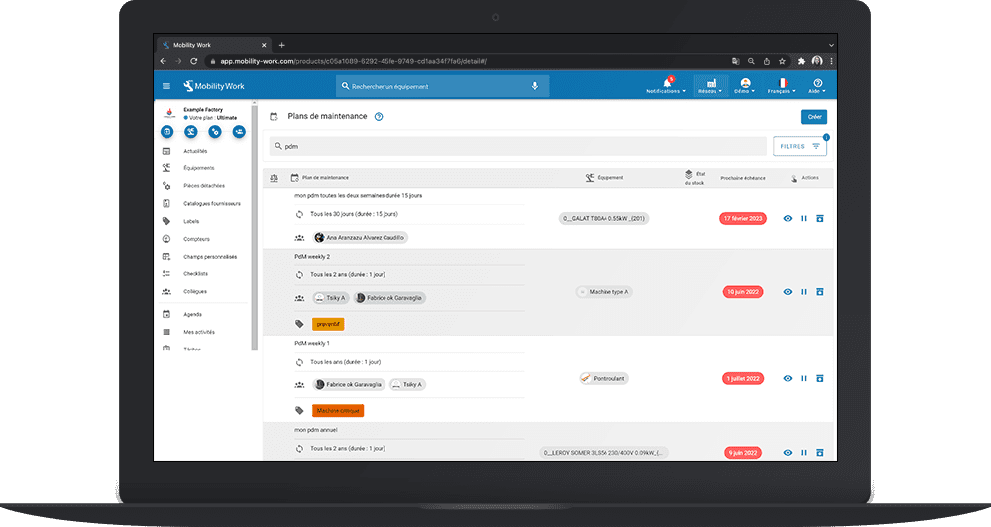Open the Réseau dropdown
This screenshot has width=991, height=527.
711,86
